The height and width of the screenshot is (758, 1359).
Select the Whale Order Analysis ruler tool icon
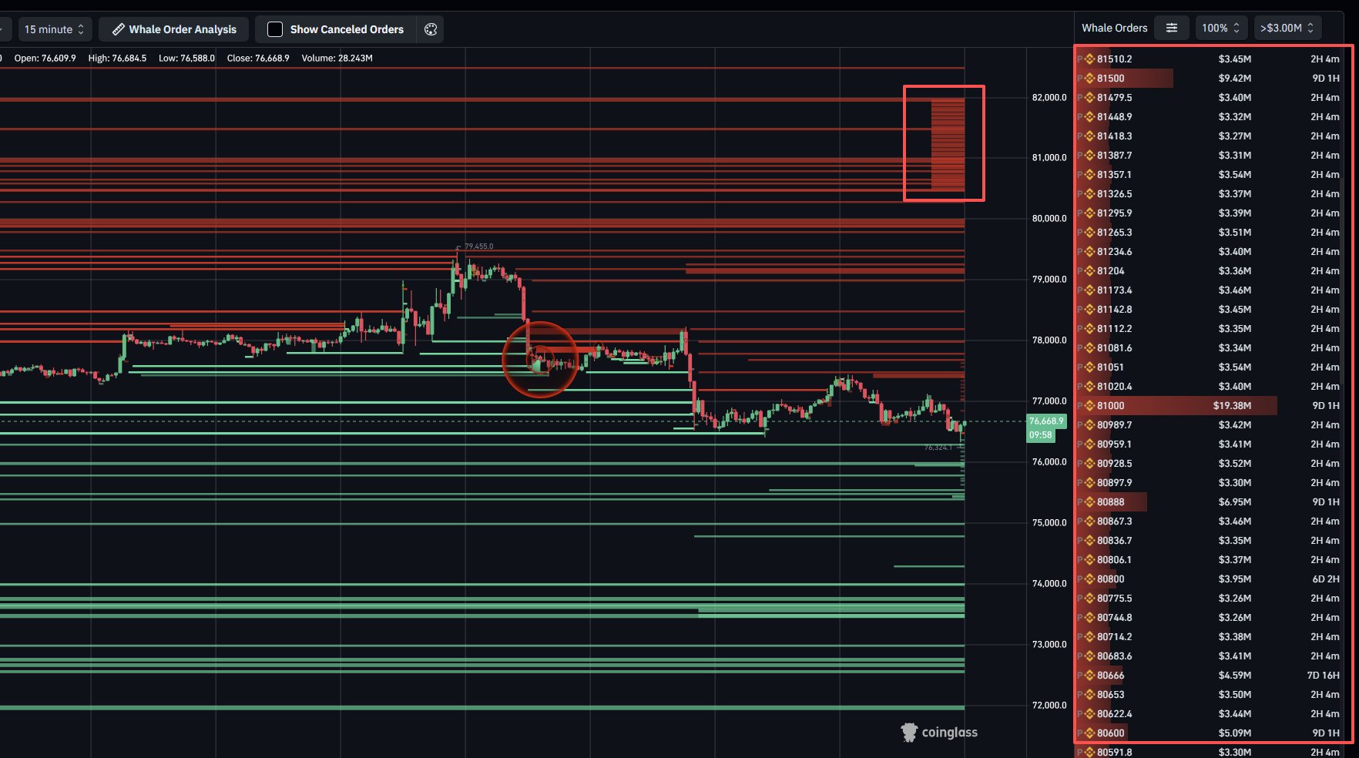[x=118, y=29]
